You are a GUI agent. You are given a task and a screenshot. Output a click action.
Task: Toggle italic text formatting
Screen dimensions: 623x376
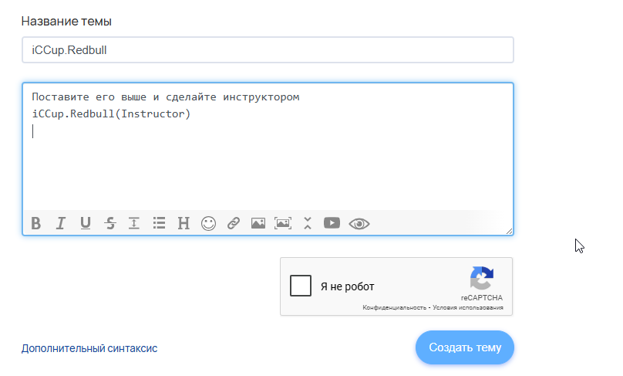tap(60, 223)
